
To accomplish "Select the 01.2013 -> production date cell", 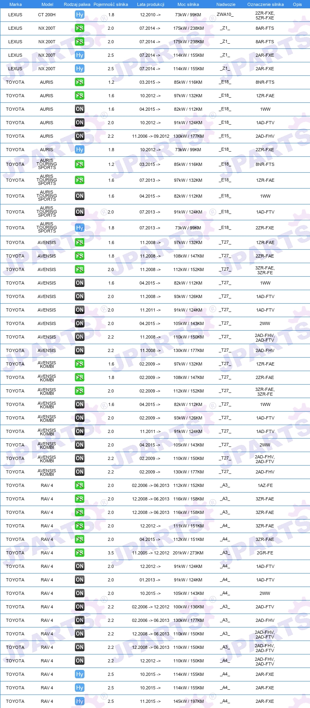I will point(150,580).
